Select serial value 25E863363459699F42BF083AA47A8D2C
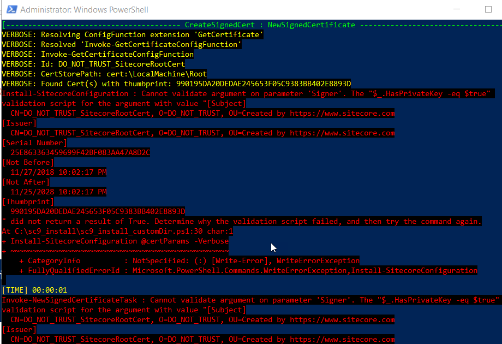The width and height of the screenshot is (502, 344). point(79,152)
